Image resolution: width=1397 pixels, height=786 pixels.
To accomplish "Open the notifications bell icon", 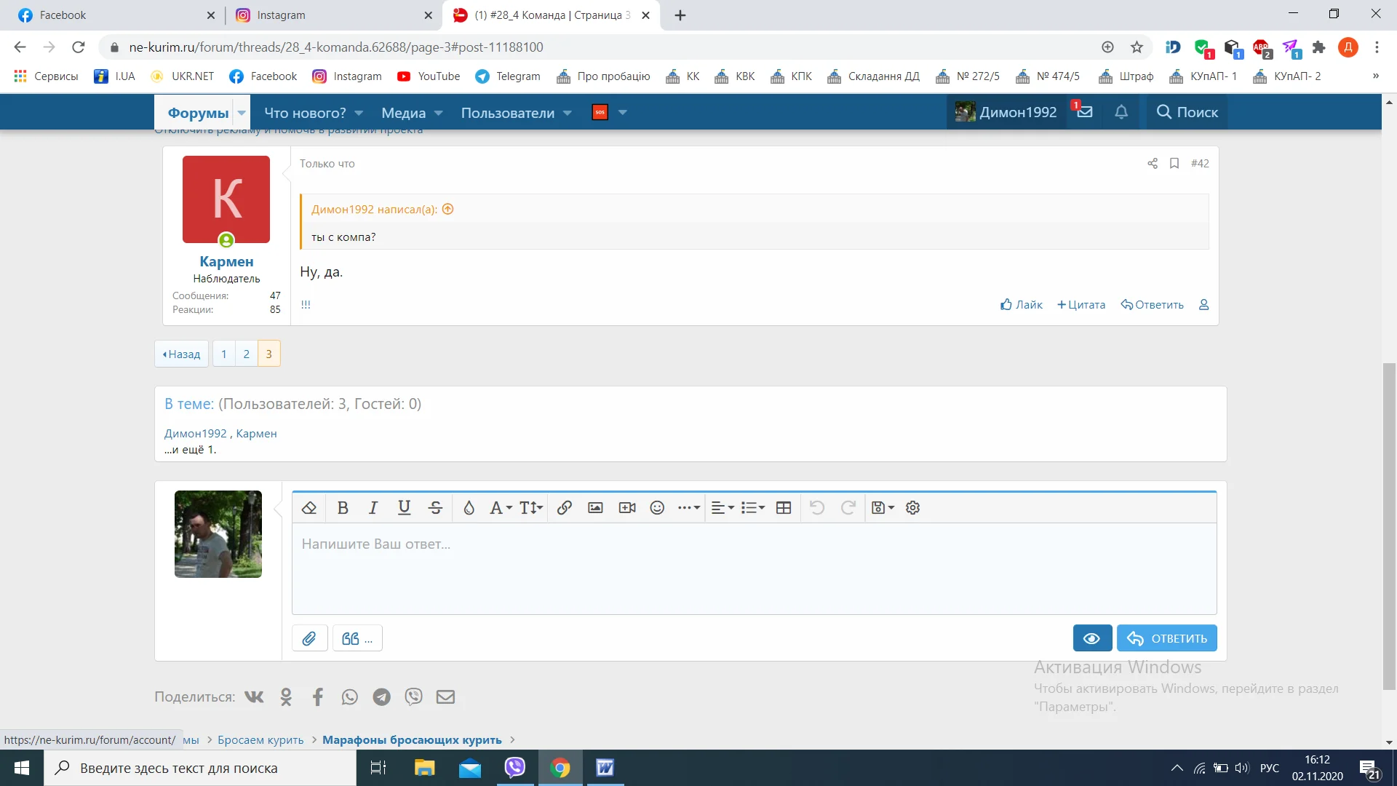I will 1121,112.
